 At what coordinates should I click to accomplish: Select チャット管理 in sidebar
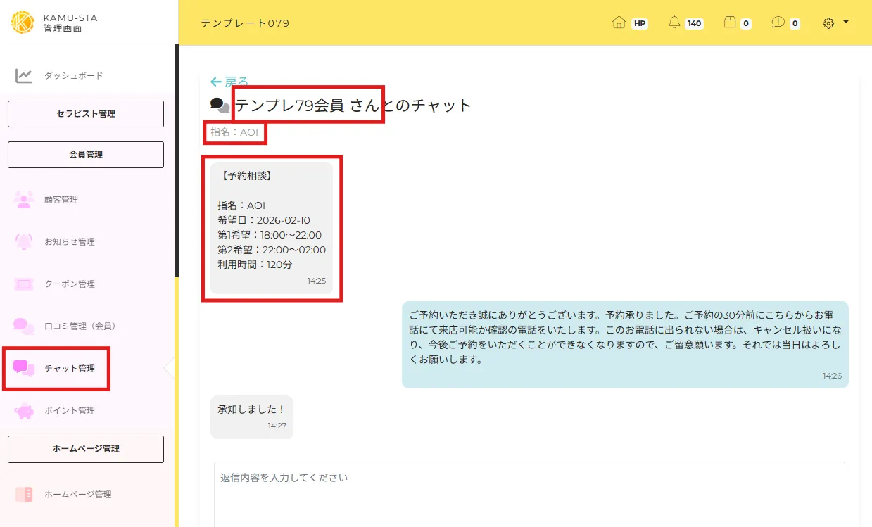[70, 369]
